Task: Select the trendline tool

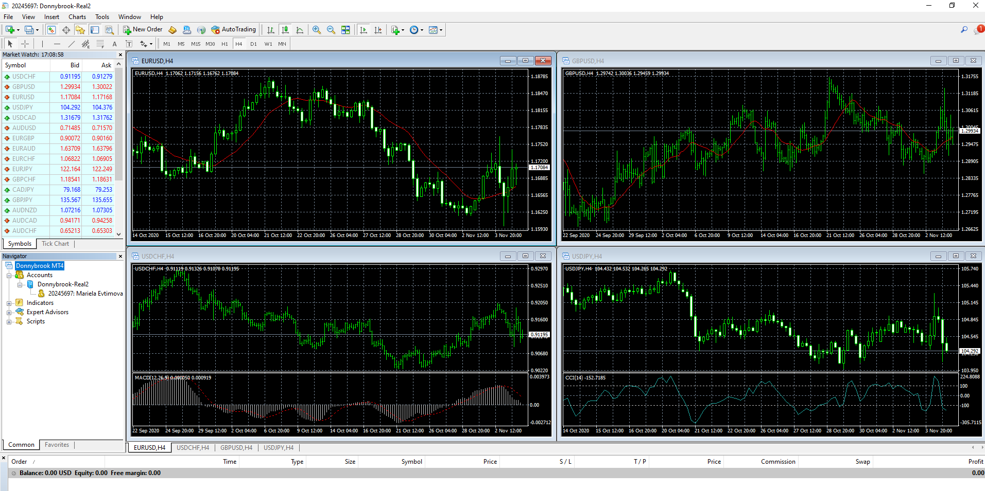Action: click(x=71, y=44)
